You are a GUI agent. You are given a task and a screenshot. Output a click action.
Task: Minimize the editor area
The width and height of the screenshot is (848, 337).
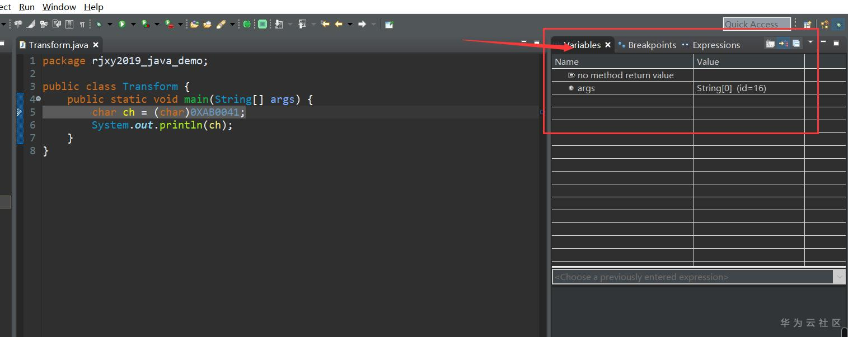(524, 42)
